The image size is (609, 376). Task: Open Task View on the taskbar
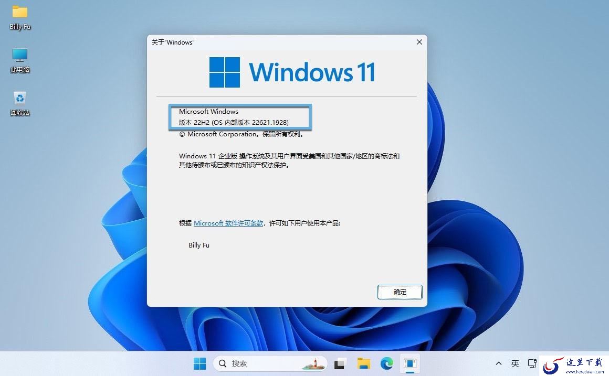[x=340, y=363]
